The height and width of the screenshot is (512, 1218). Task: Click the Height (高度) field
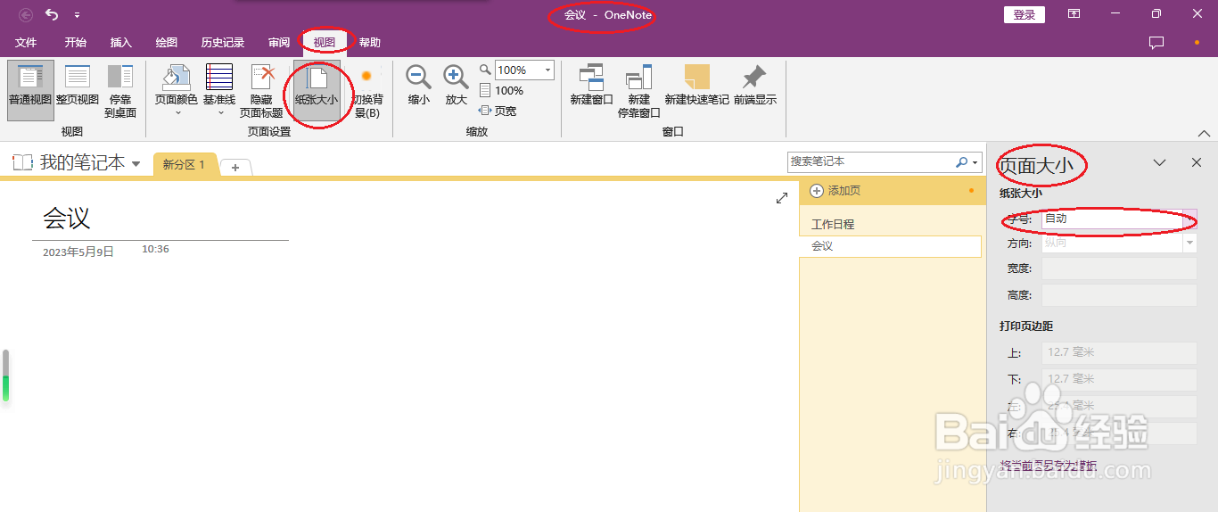[1119, 295]
